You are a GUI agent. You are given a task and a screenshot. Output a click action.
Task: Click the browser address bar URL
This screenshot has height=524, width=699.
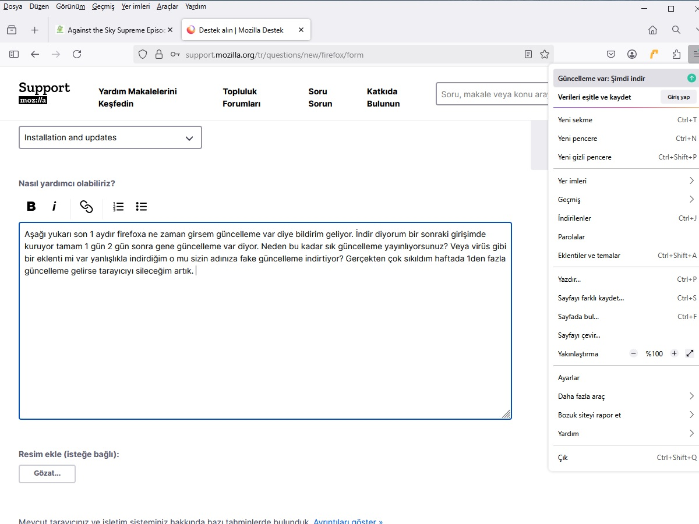coord(274,55)
